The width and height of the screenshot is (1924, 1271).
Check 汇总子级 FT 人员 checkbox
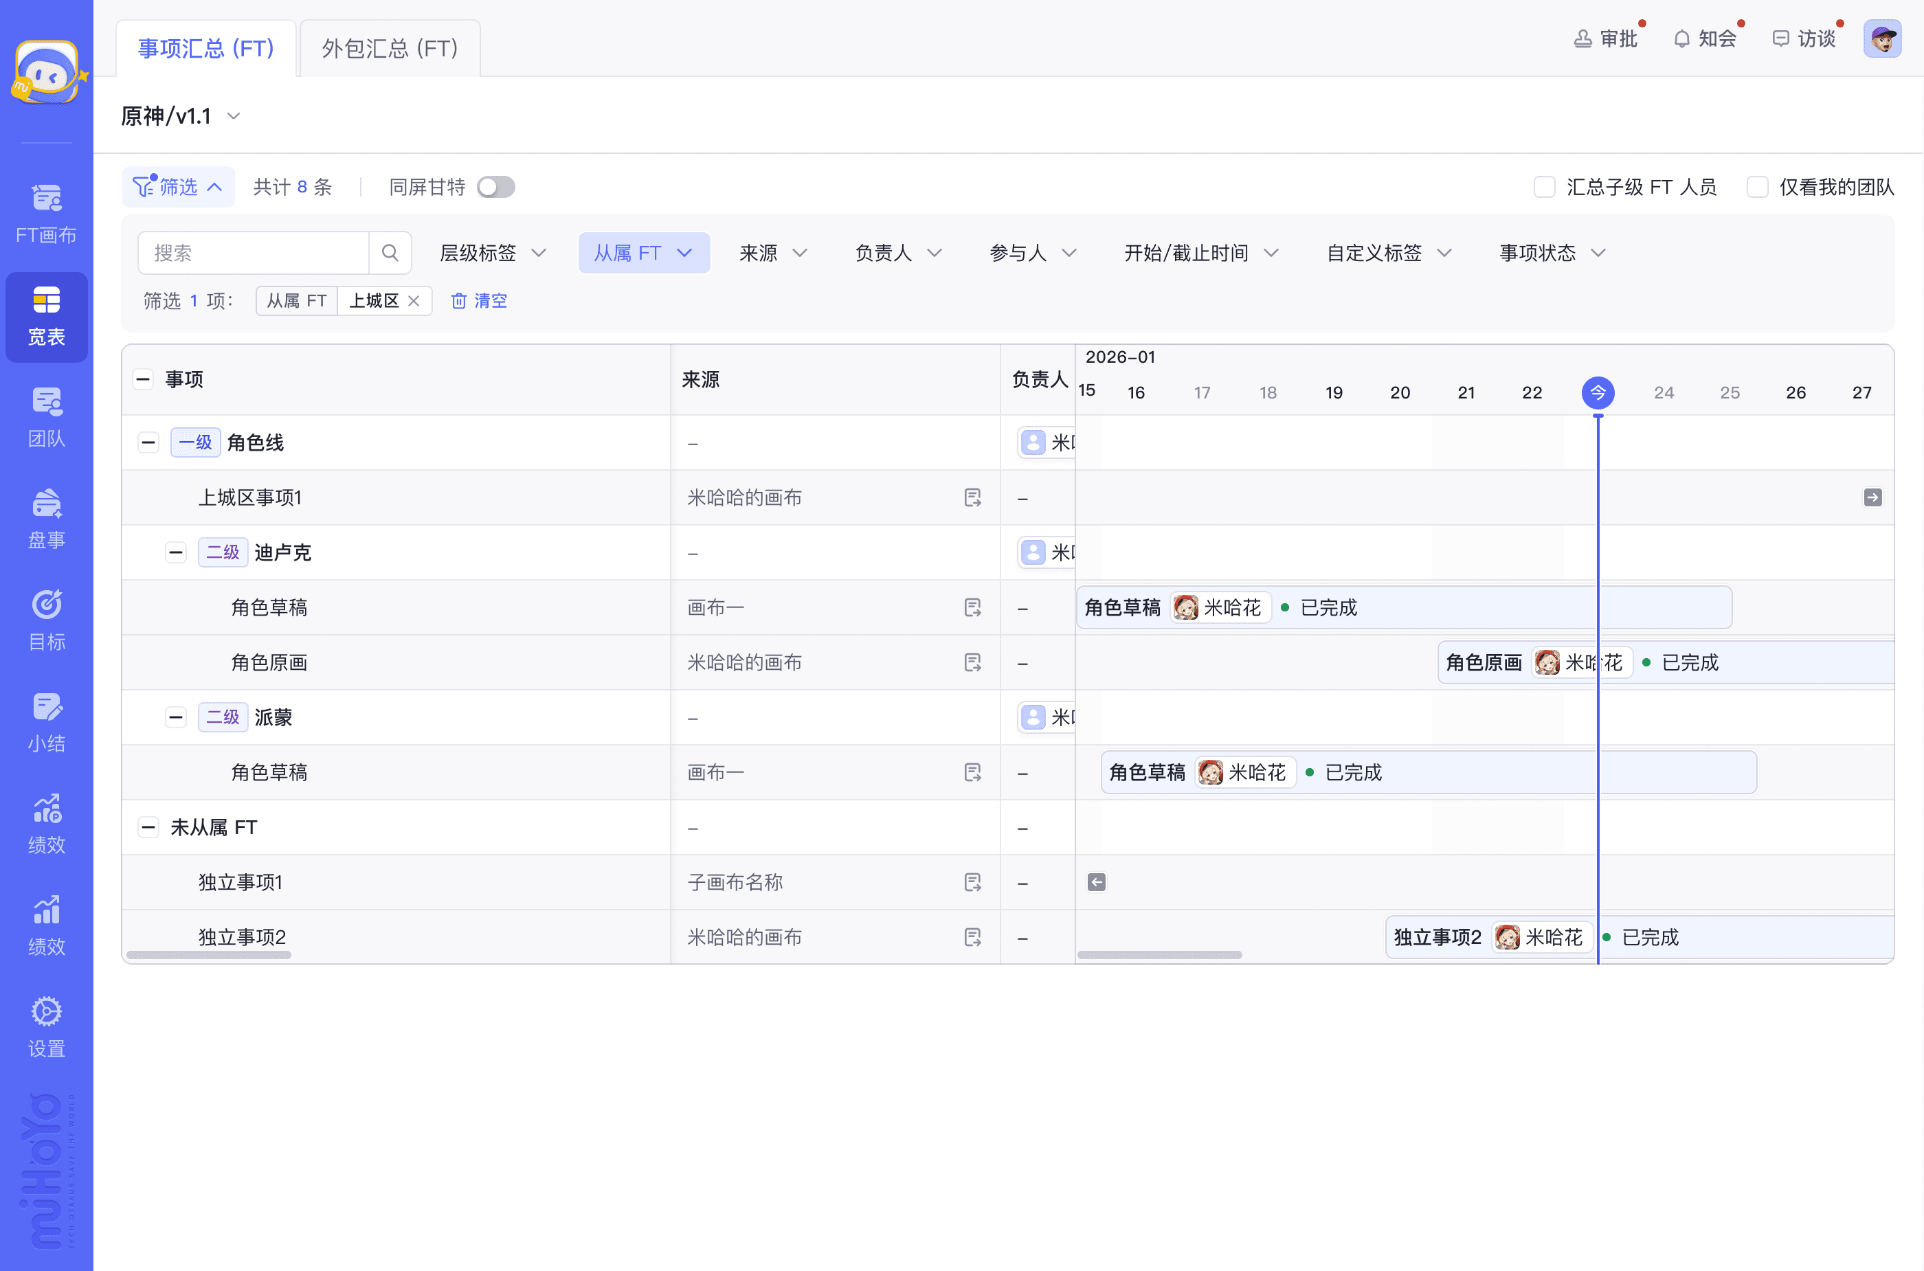click(1545, 188)
